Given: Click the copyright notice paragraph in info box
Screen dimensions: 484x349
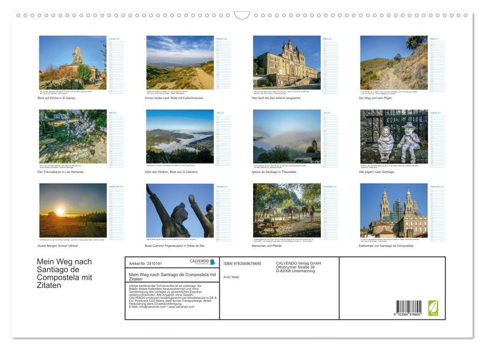Looking at the screenshot, I should (x=172, y=296).
